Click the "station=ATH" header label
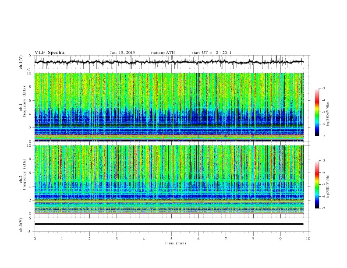Image resolution: width=347 pixels, height=268 pixels. (163, 53)
